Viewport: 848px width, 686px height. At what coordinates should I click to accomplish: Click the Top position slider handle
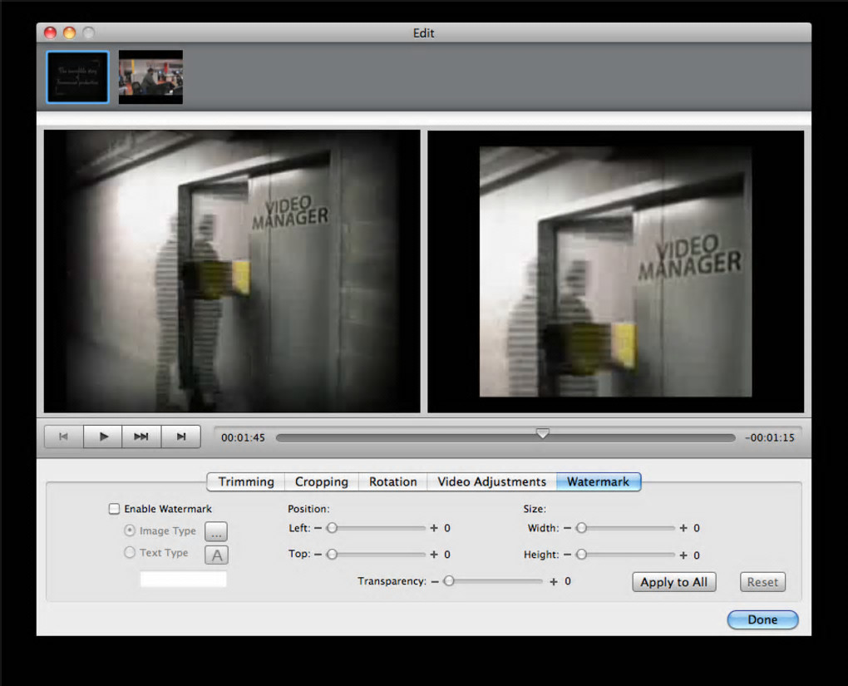coord(332,554)
